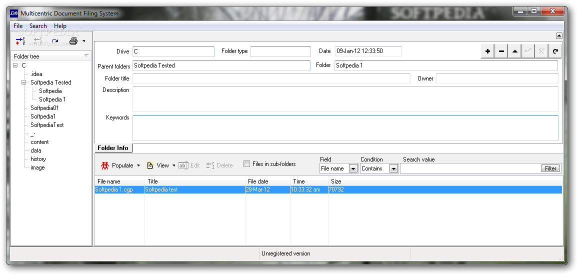Click the View document icon

(150, 165)
